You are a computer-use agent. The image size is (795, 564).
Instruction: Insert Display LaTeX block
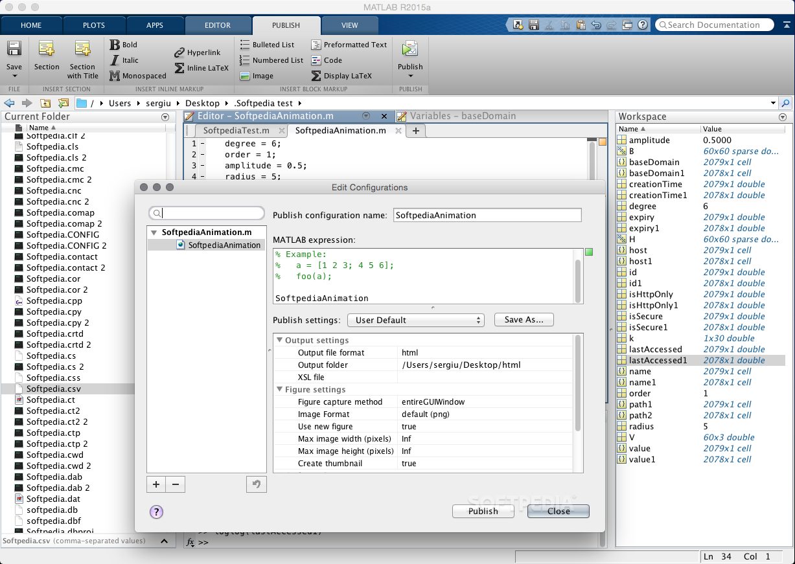pos(341,76)
